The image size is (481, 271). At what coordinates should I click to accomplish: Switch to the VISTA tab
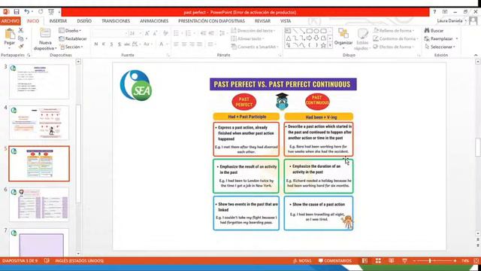tap(286, 21)
